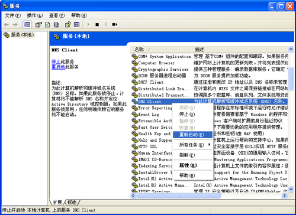Switch to the 标准 tab
The height and width of the screenshot is (215, 296).
point(72,202)
